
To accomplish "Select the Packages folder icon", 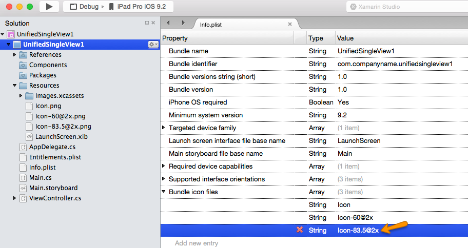I will [x=23, y=75].
